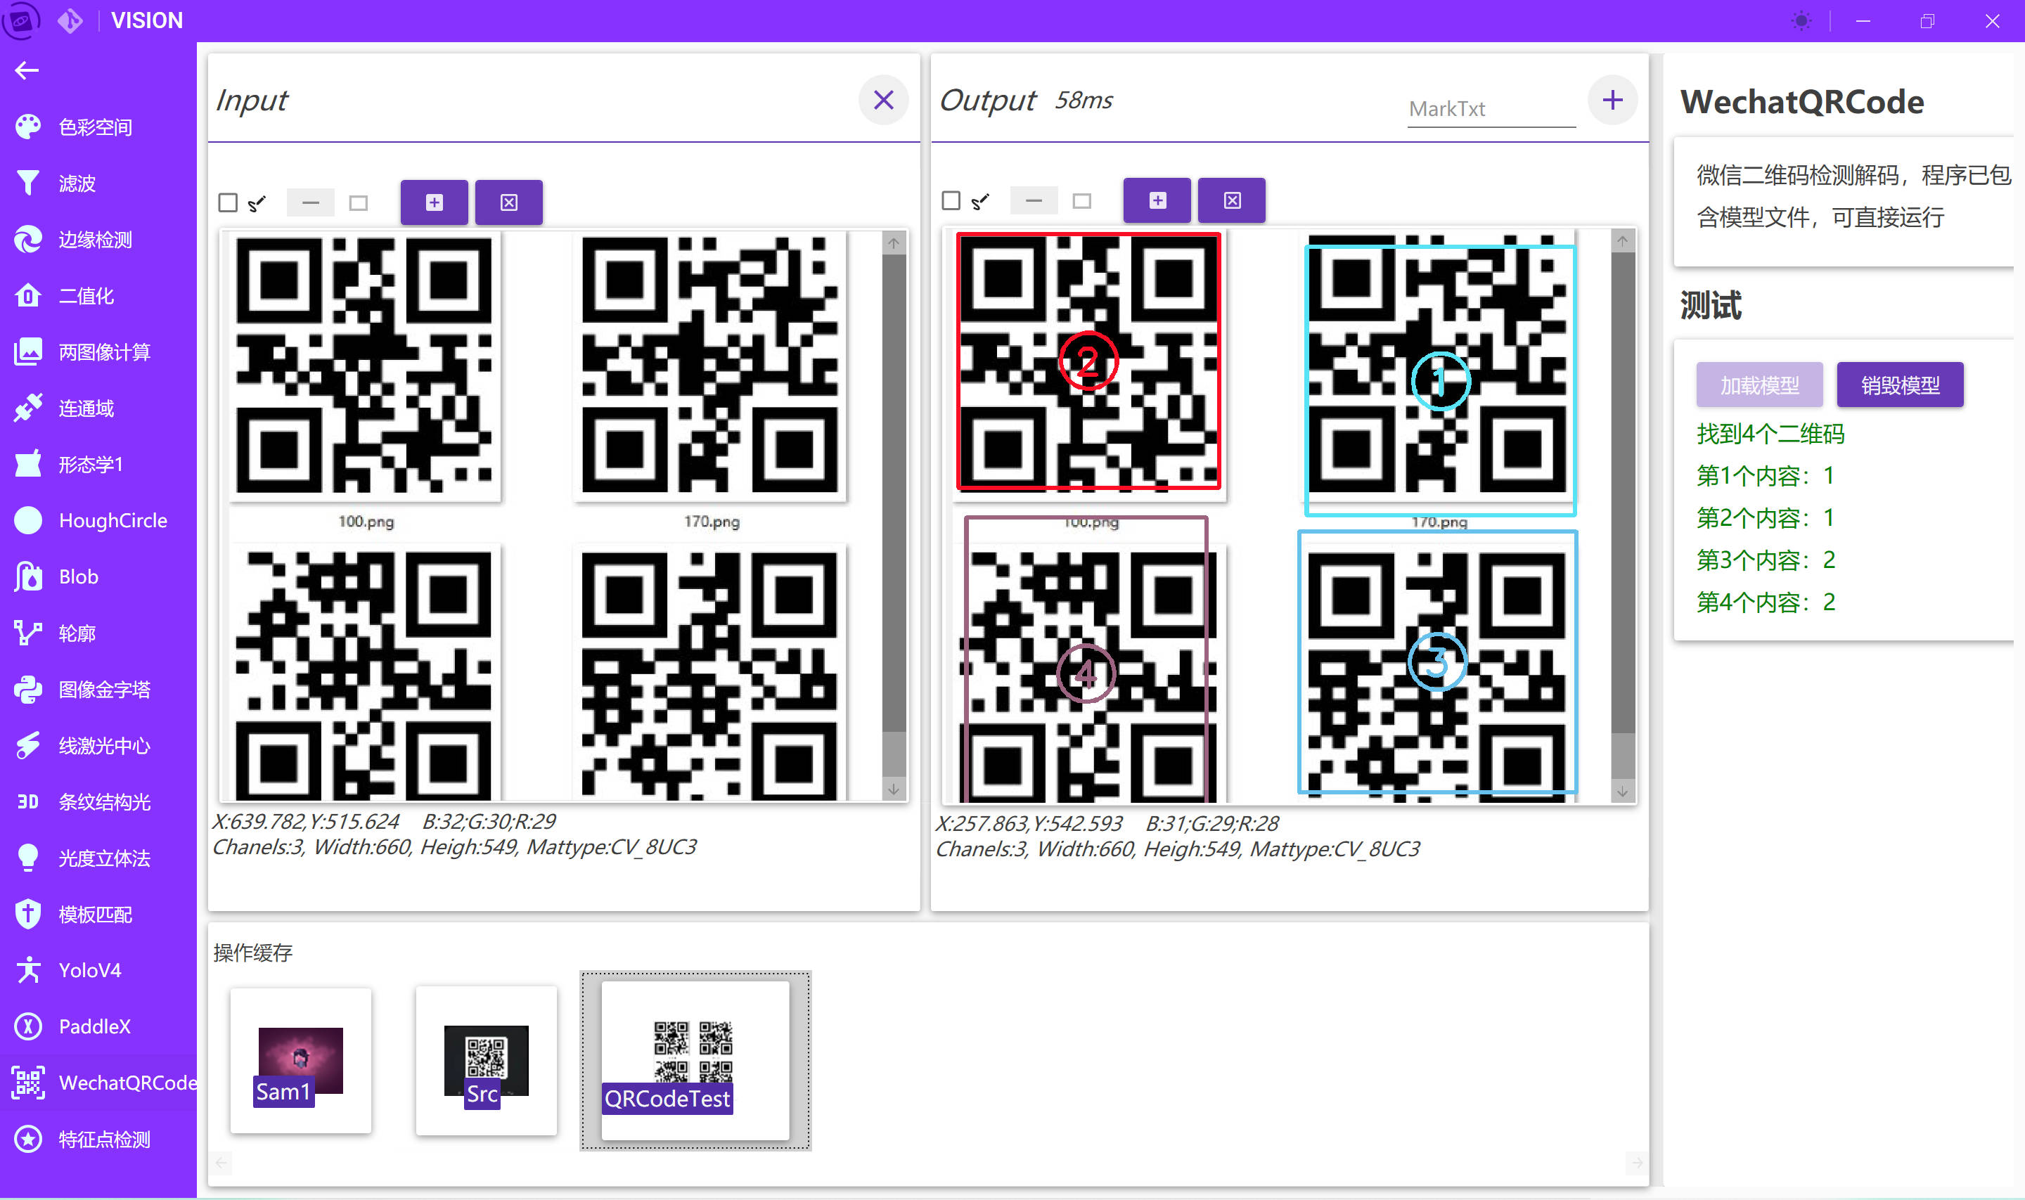Click Input image scrollbar down arrow

coord(894,789)
